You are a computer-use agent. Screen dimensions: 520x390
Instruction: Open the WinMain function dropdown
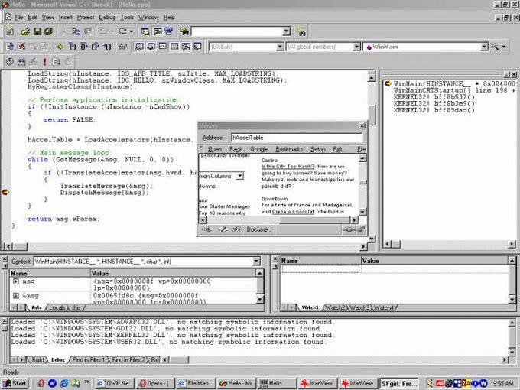pos(484,47)
